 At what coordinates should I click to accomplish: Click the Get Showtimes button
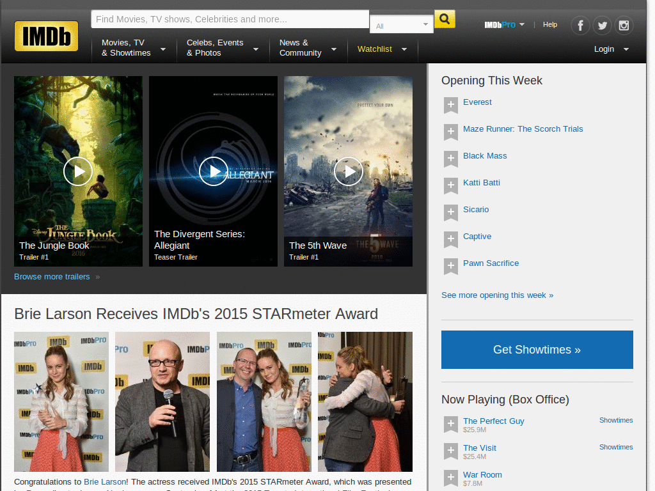(x=537, y=350)
